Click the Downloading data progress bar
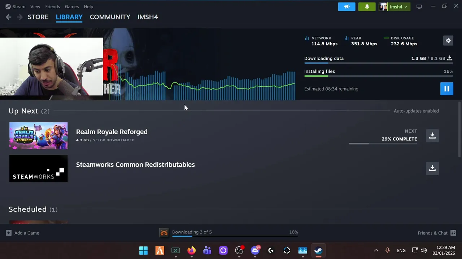 [x=379, y=63]
